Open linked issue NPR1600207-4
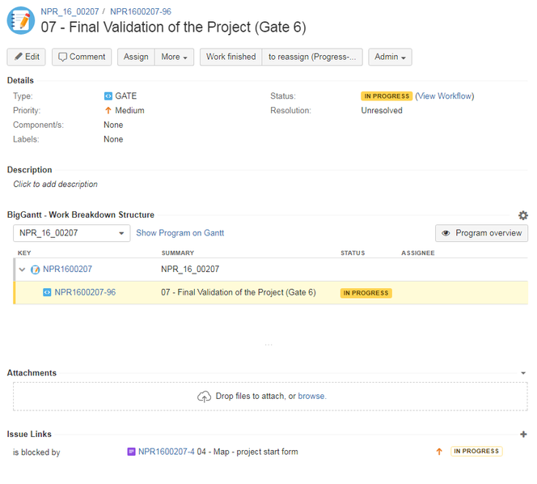 click(166, 452)
